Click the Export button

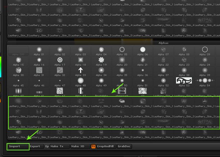[37, 146]
